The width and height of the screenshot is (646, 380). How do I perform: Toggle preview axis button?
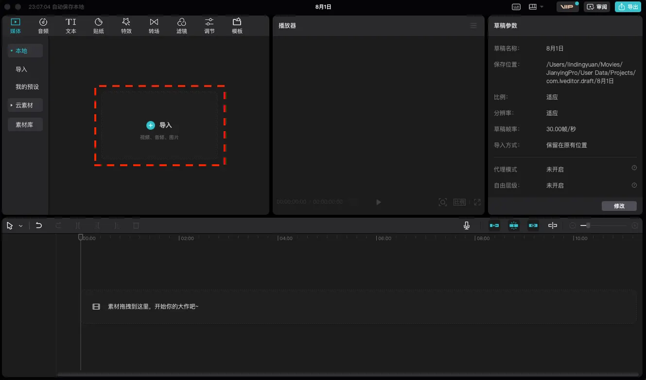(553, 225)
